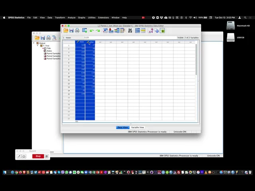Screen dimensions: 255x191
Task: Run descriptive statistics toolbar icon
Action: pyautogui.click(x=123, y=31)
